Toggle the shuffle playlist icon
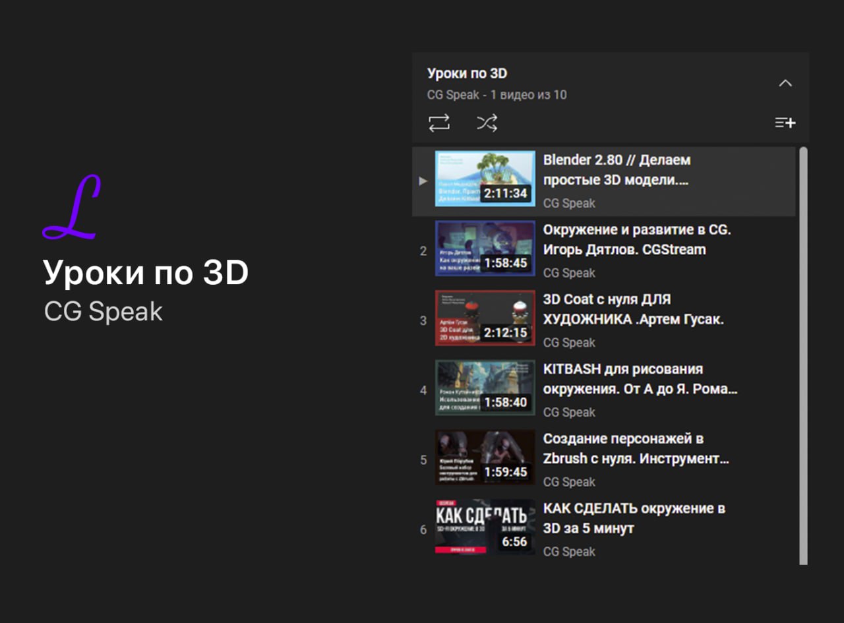The height and width of the screenshot is (623, 844). point(487,123)
